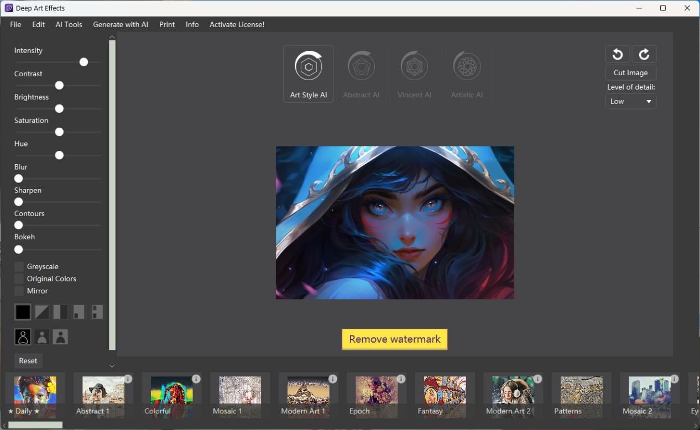Click the left panel scroll-up chevron
The image size is (700, 430).
[x=112, y=36]
